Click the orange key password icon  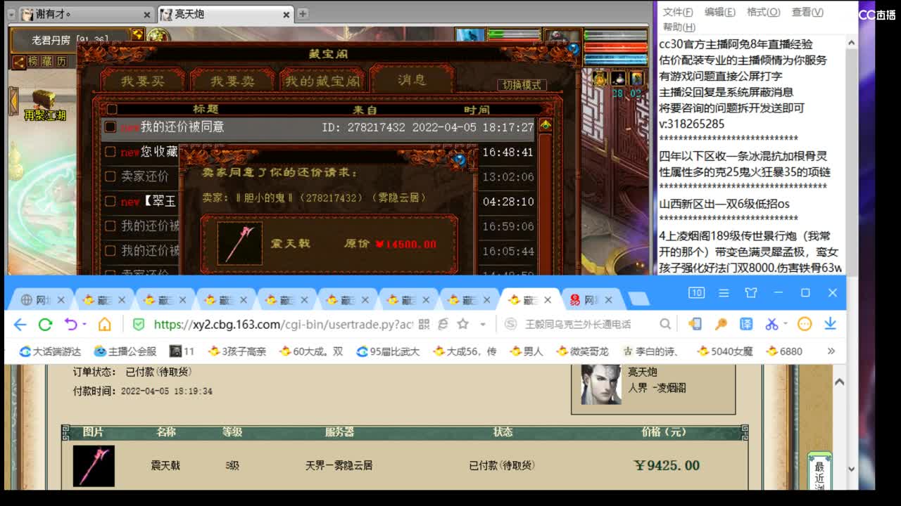point(721,324)
